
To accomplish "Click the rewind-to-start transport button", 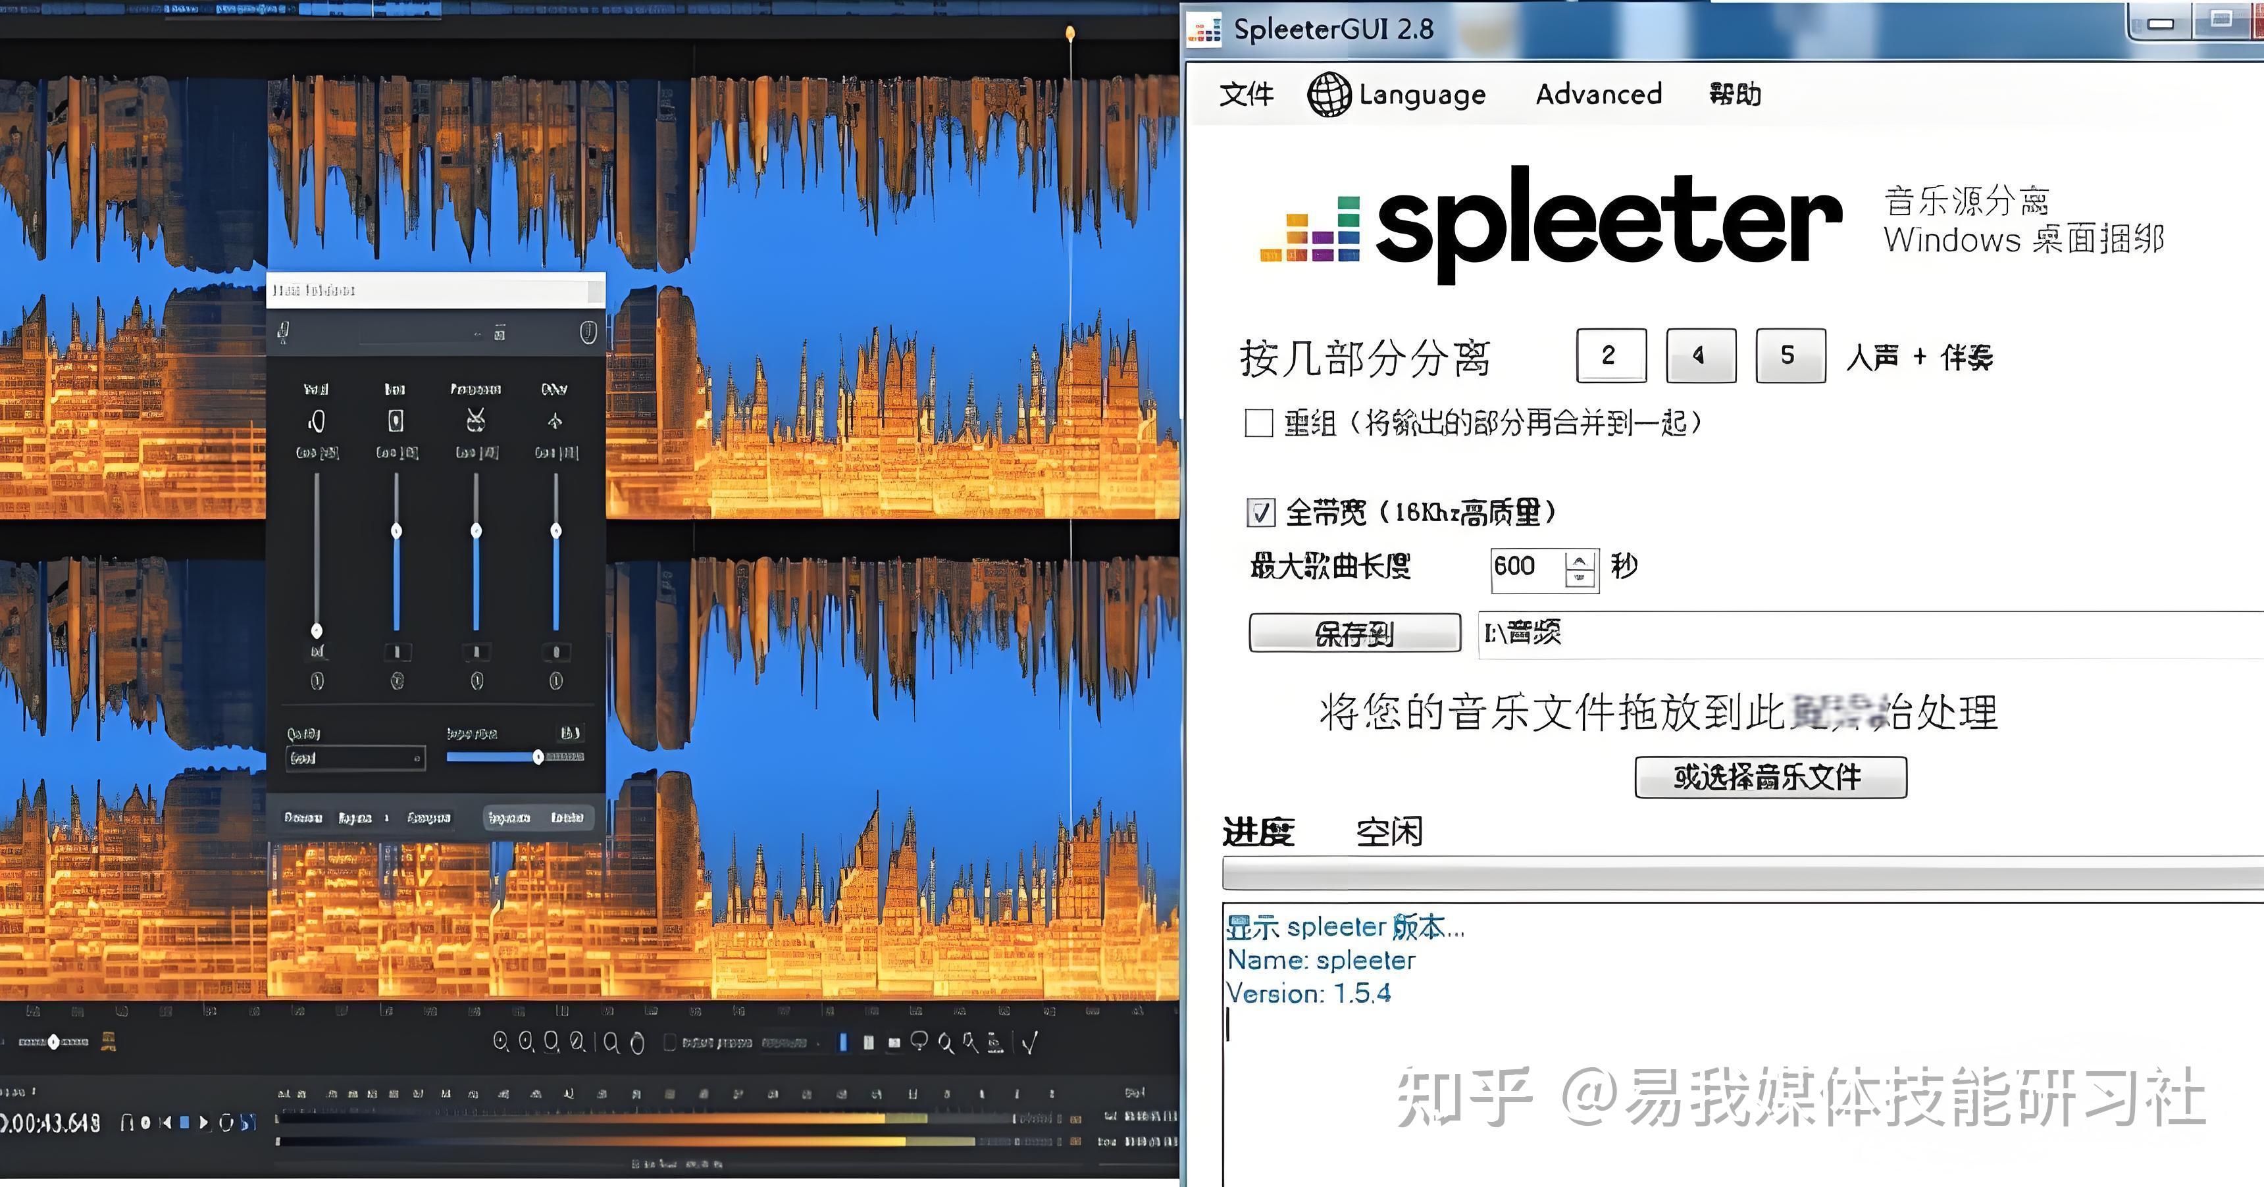I will (x=165, y=1122).
